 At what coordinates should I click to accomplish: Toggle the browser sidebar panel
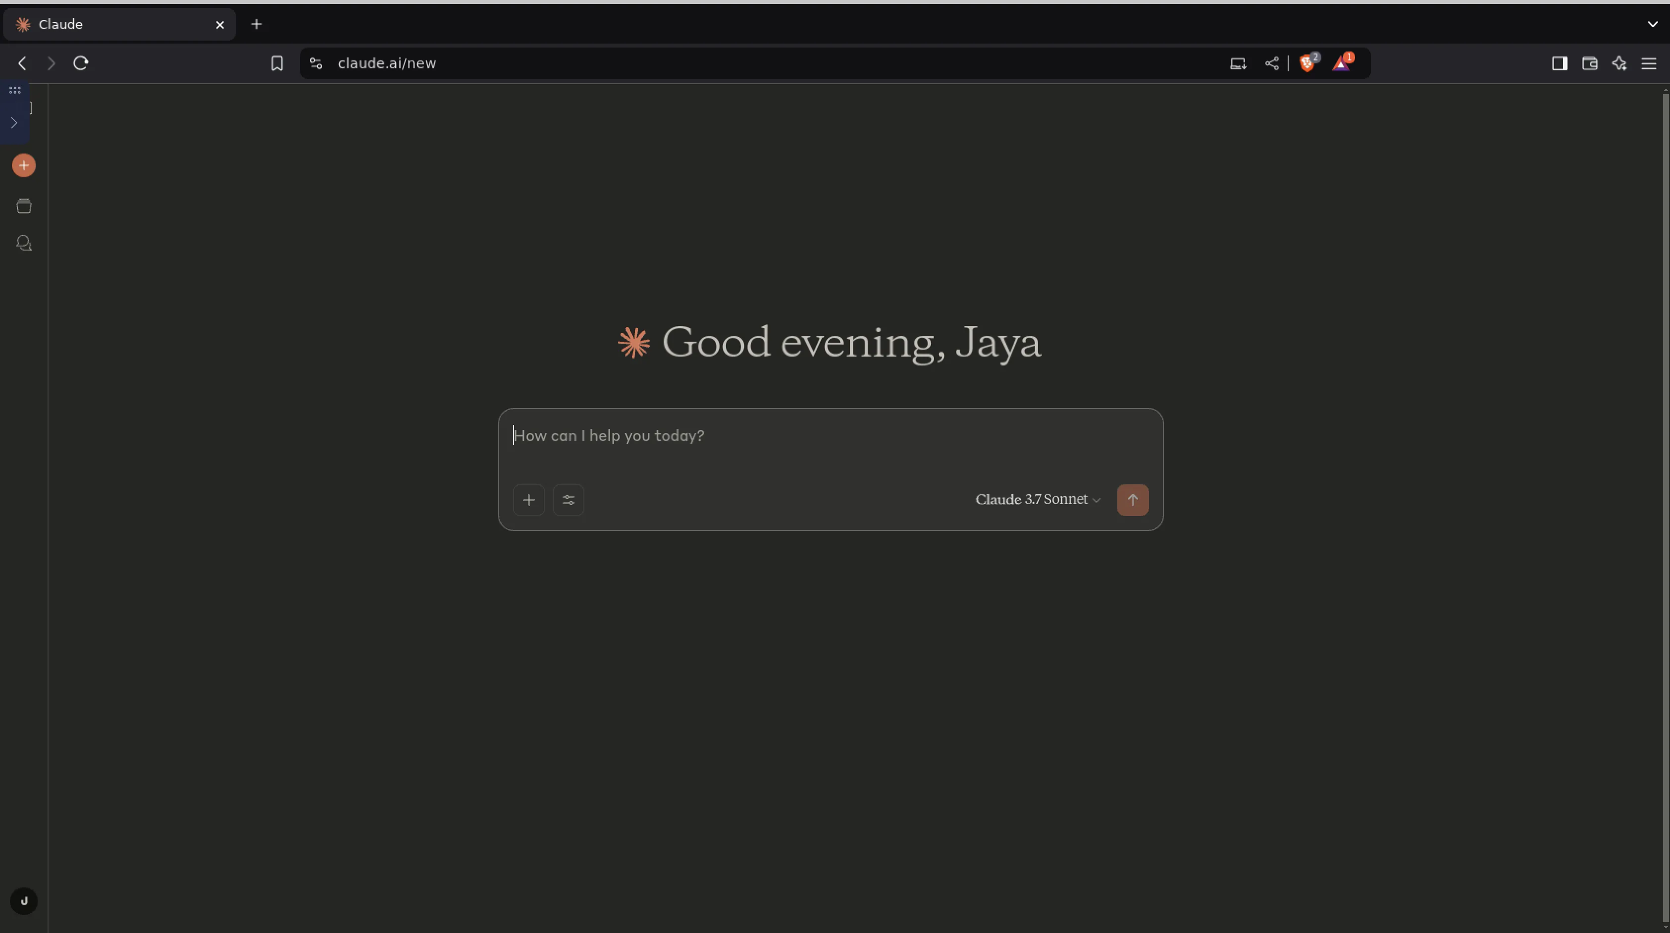coord(1560,63)
